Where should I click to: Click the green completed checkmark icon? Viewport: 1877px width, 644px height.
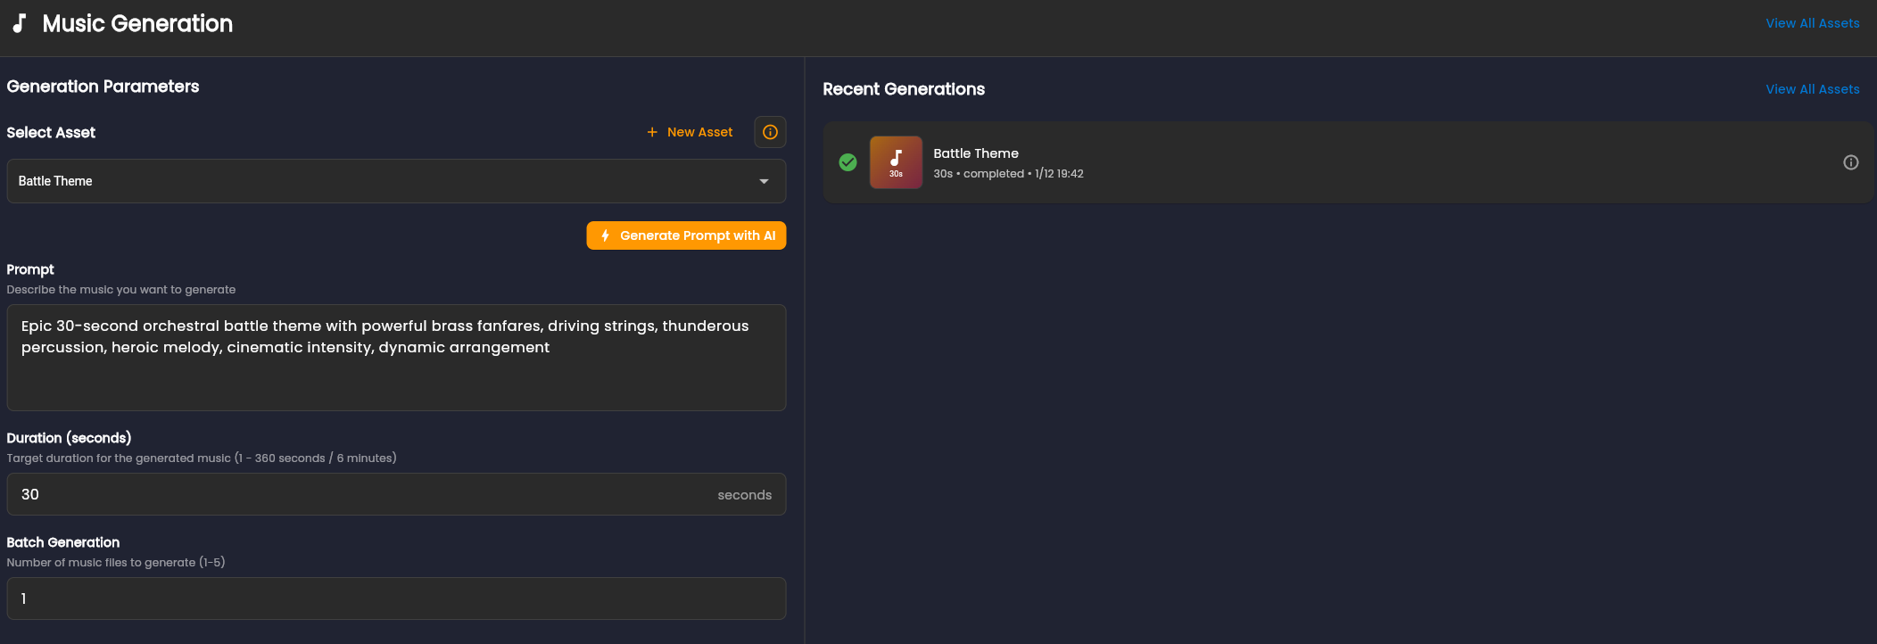point(848,162)
